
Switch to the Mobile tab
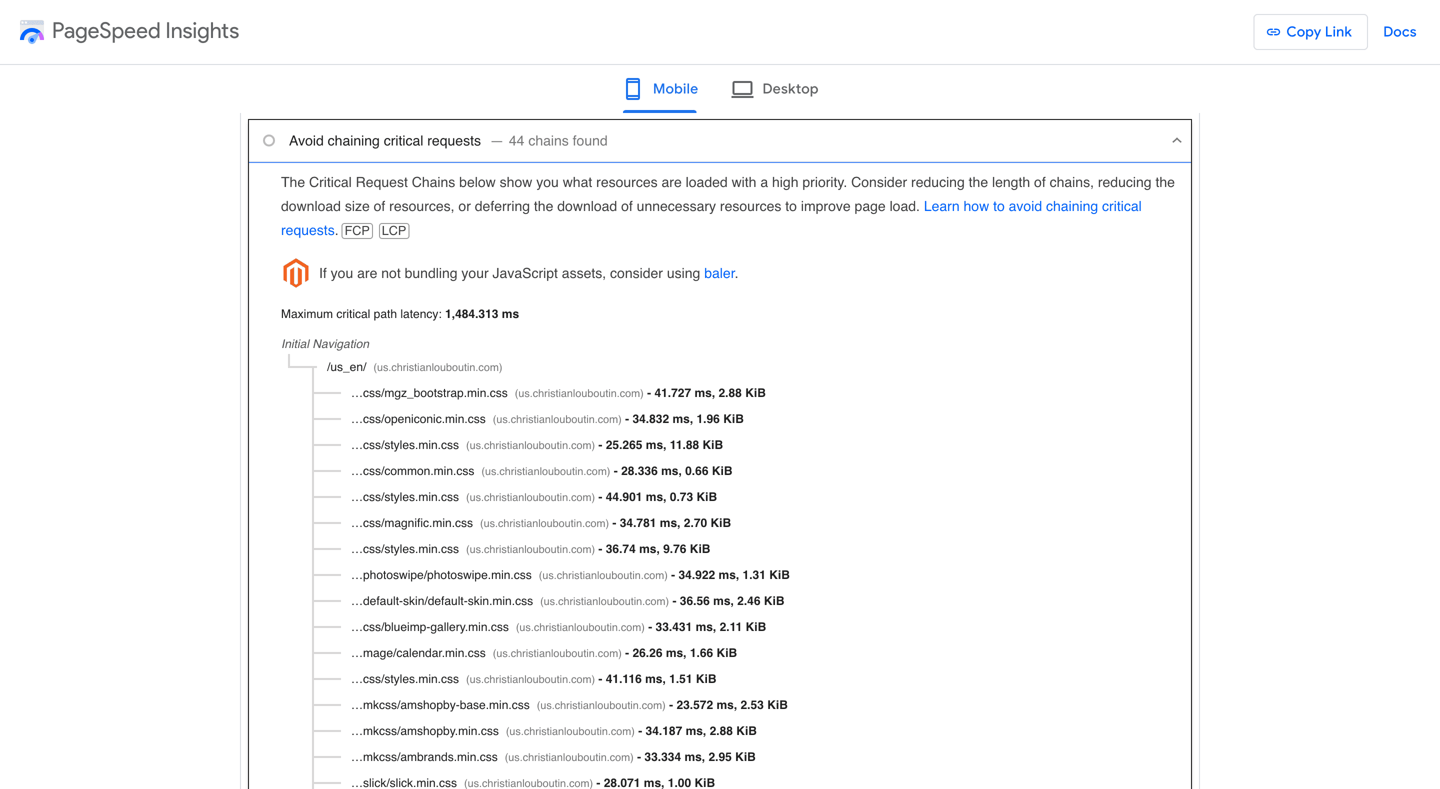[675, 88]
